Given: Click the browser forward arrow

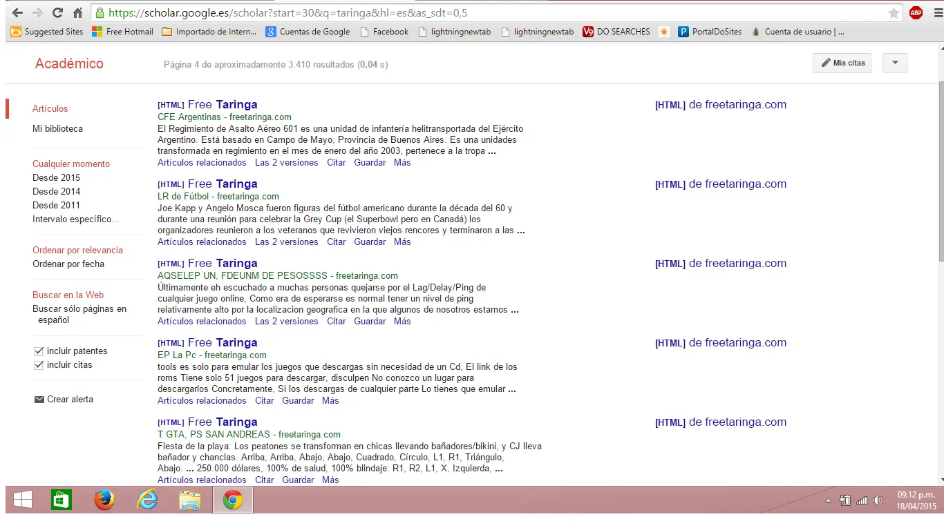Looking at the screenshot, I should 37,13.
